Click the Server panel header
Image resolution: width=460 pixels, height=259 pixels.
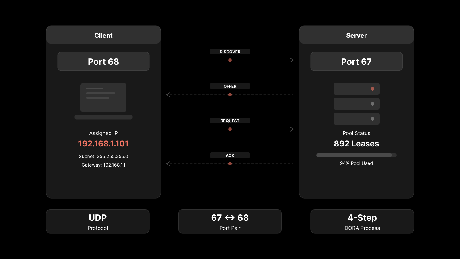pyautogui.click(x=356, y=35)
